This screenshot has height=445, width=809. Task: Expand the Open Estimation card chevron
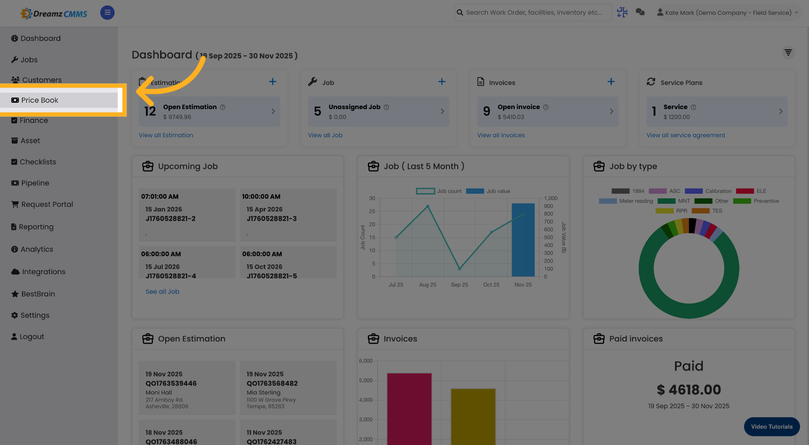(273, 112)
